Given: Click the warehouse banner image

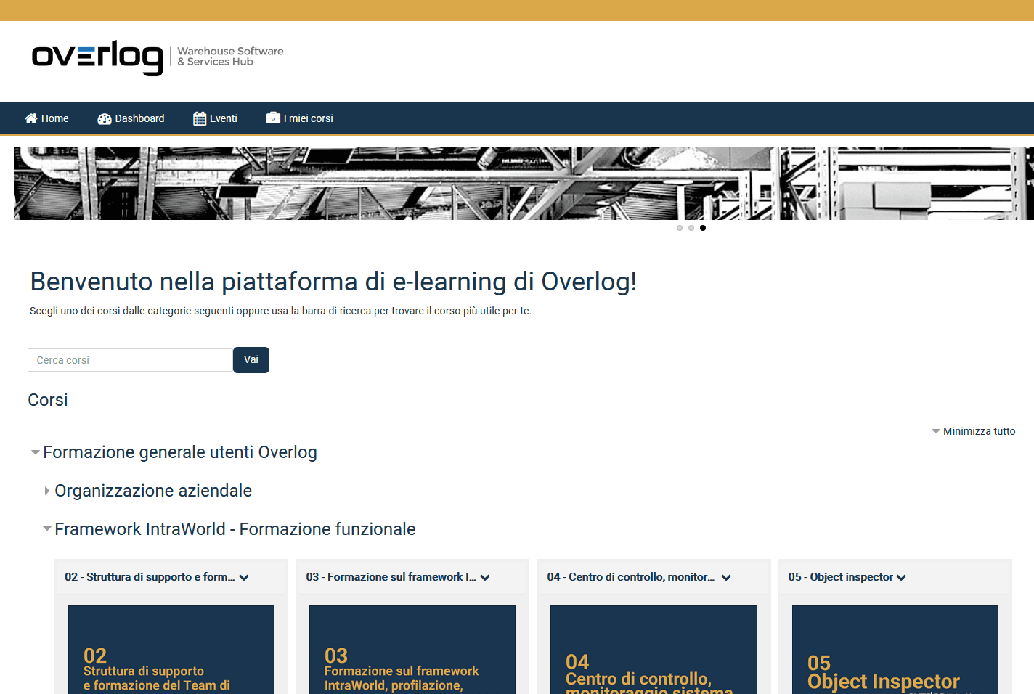Looking at the screenshot, I should pos(524,184).
